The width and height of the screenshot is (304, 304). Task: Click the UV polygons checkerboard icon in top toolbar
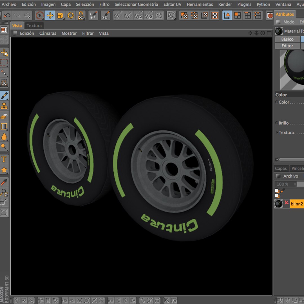coord(215,15)
